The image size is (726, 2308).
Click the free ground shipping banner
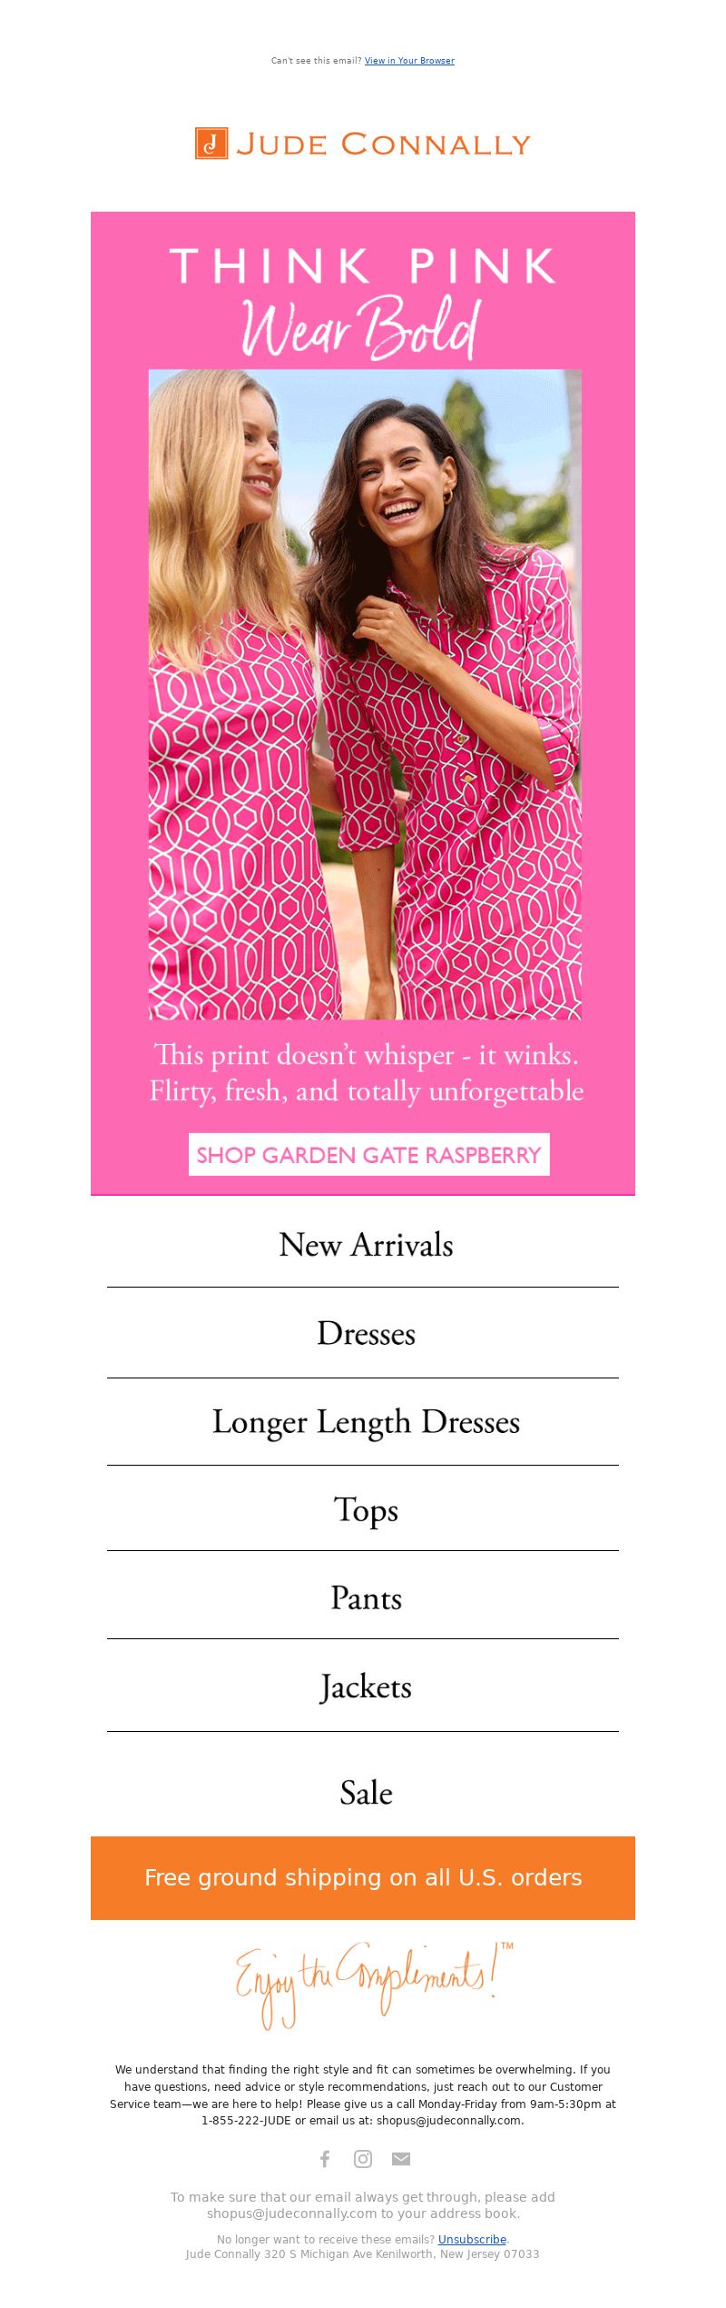point(363,1877)
